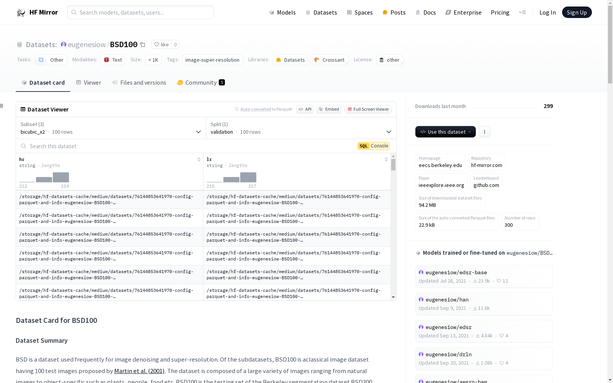Sort the hr column
This screenshot has height=383, width=613.
pos(199,159)
